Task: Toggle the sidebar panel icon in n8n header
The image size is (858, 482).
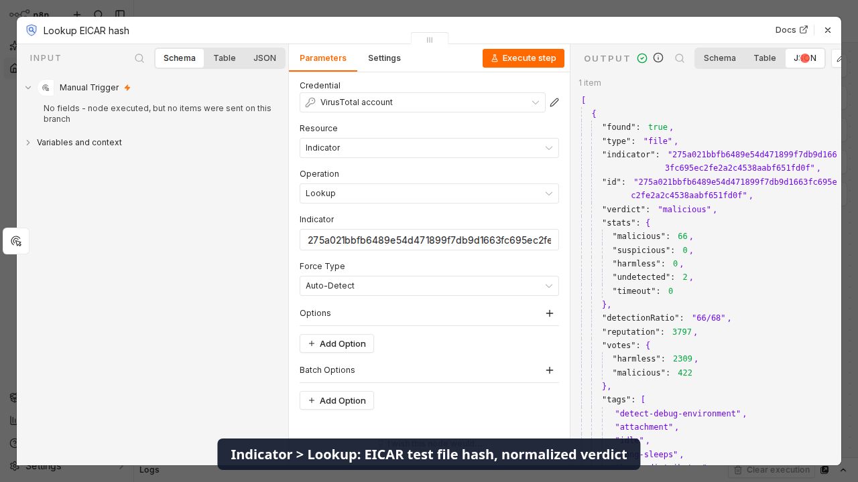Action: pyautogui.click(x=120, y=15)
